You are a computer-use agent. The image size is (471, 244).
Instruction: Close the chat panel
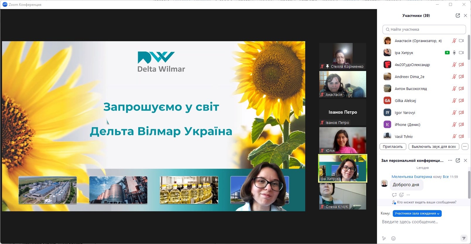465,160
